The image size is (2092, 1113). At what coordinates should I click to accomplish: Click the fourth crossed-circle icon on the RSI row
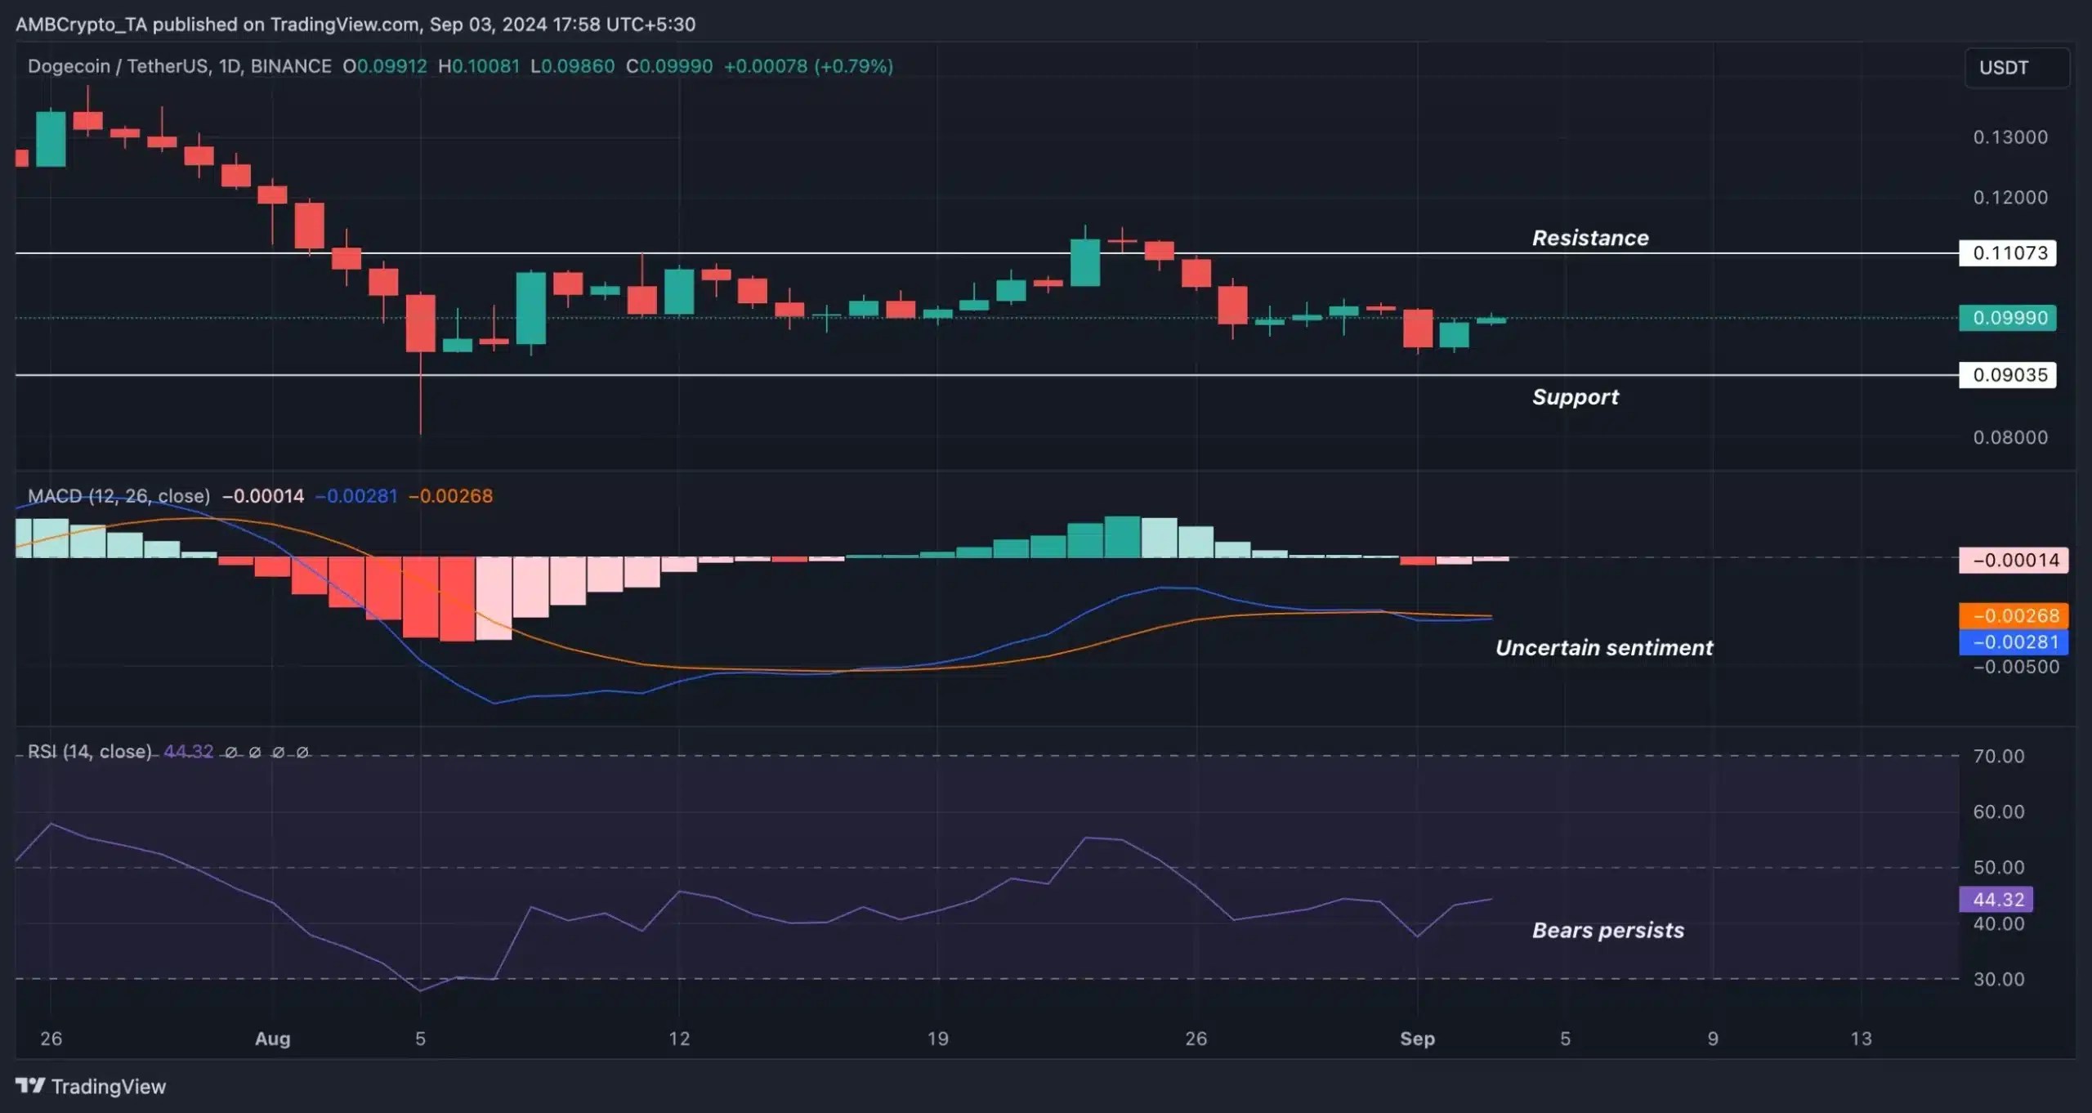pyautogui.click(x=302, y=752)
